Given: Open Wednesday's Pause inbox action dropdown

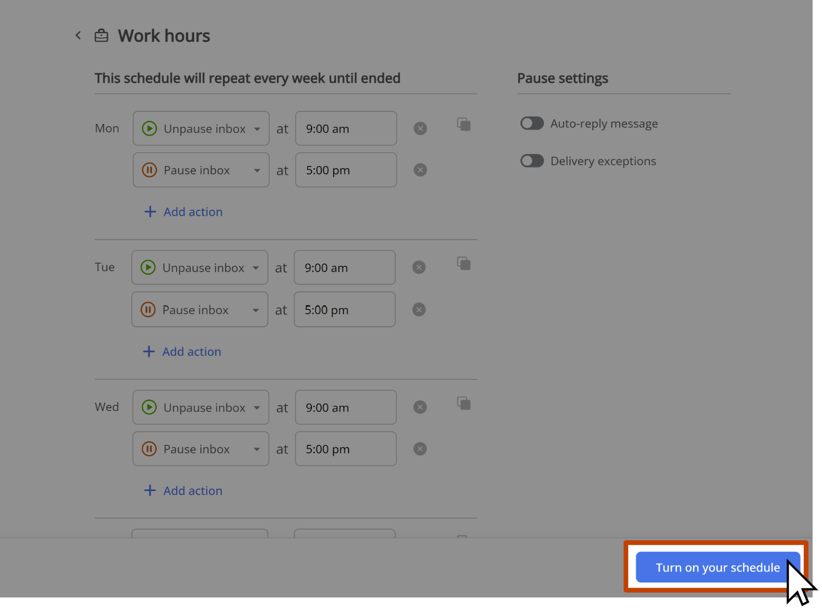Looking at the screenshot, I should (x=201, y=449).
